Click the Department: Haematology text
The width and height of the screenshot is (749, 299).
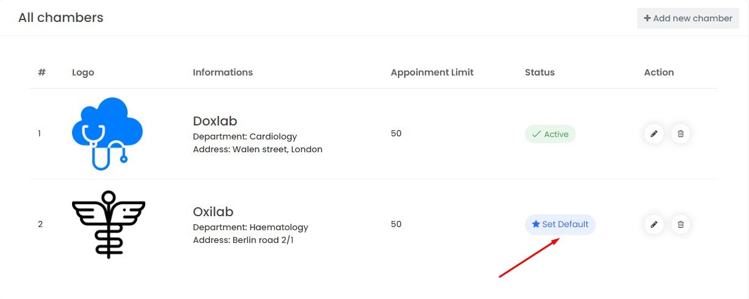point(250,227)
